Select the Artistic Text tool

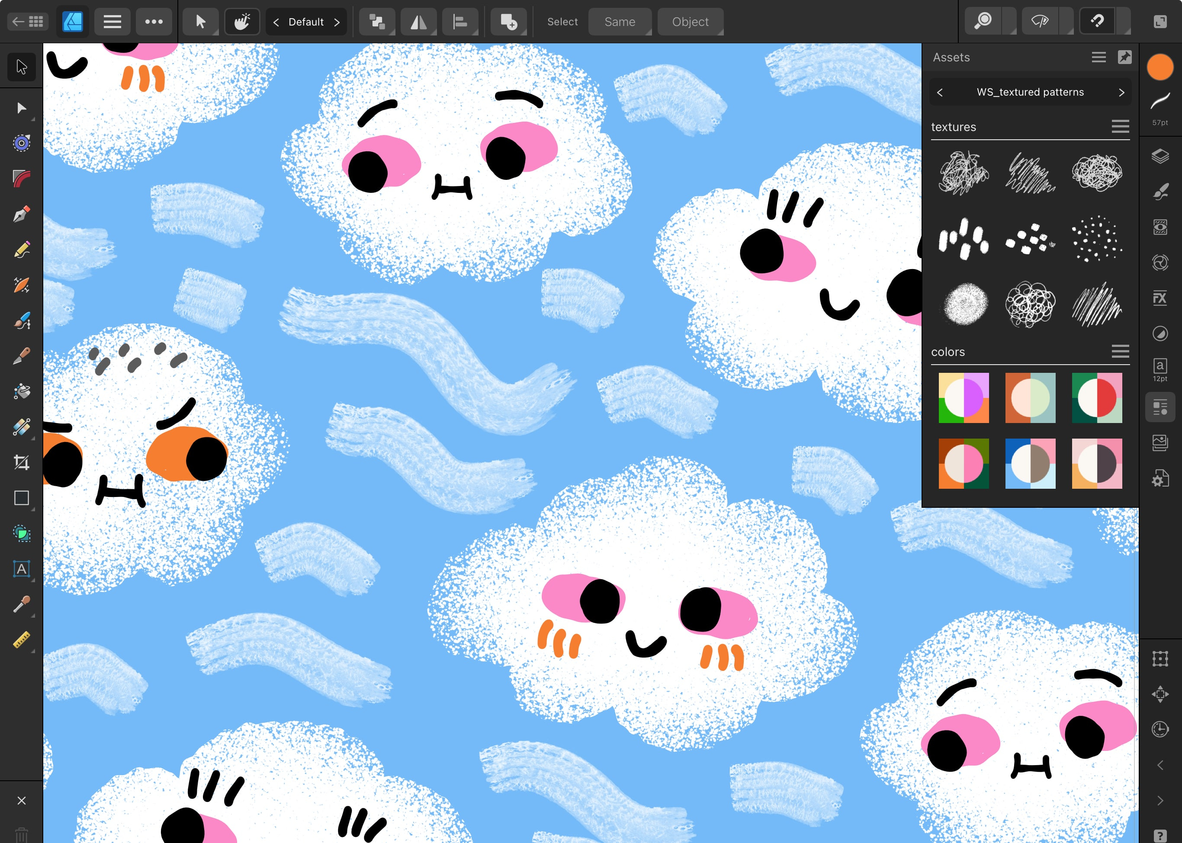21,569
